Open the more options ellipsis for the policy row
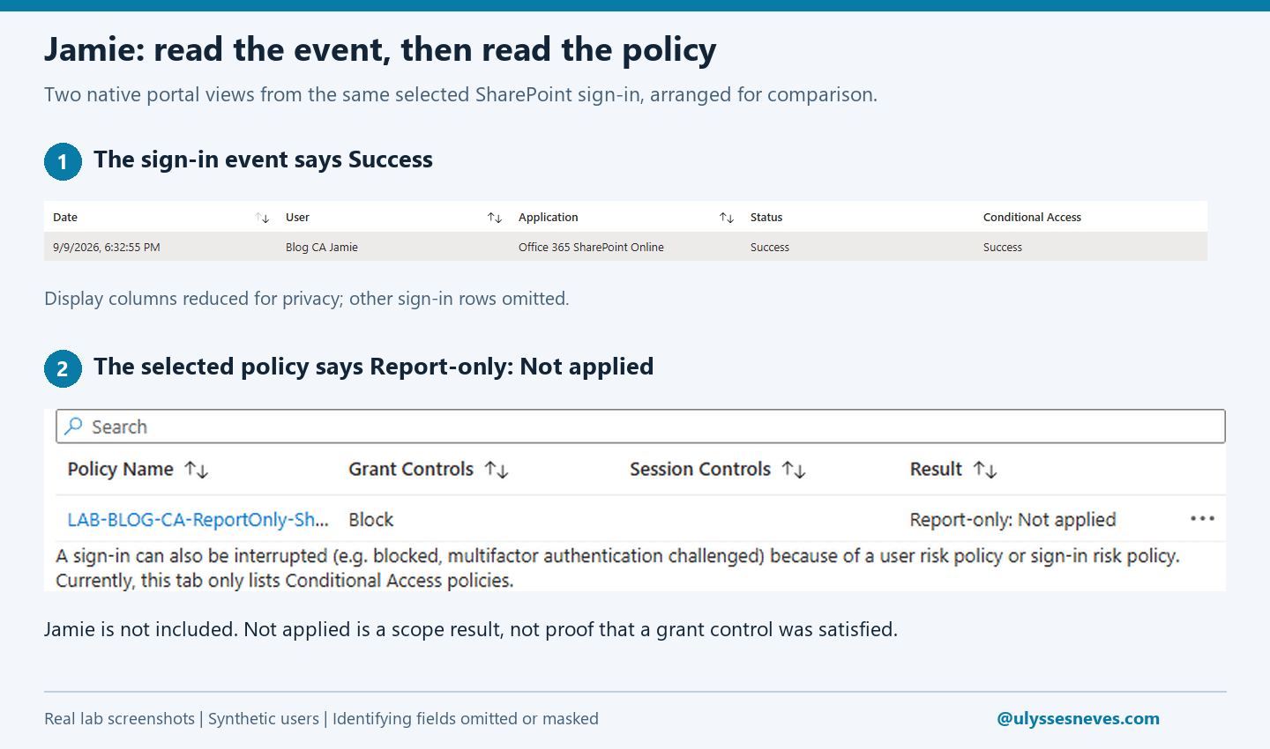The width and height of the screenshot is (1270, 749). click(x=1202, y=519)
